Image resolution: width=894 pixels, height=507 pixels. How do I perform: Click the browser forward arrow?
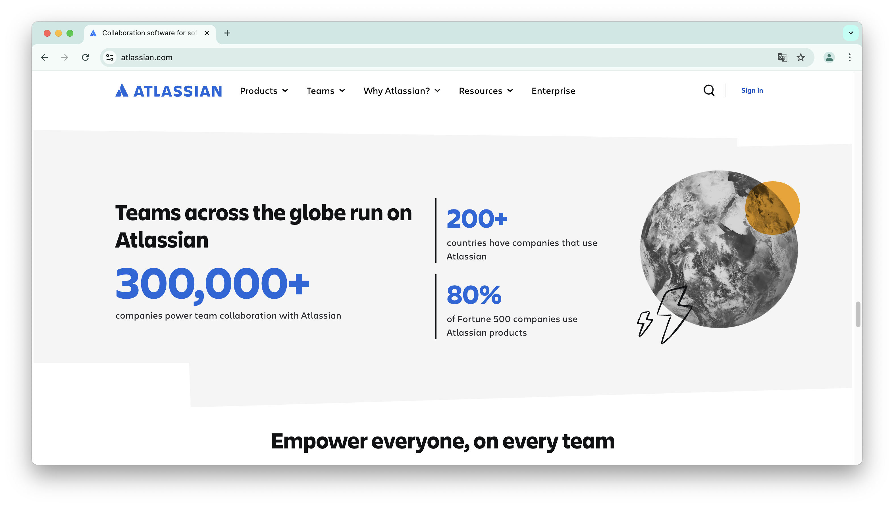click(x=65, y=57)
